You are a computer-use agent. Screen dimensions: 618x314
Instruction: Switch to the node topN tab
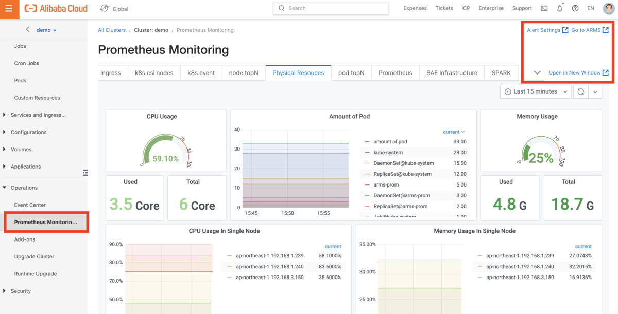click(x=244, y=72)
